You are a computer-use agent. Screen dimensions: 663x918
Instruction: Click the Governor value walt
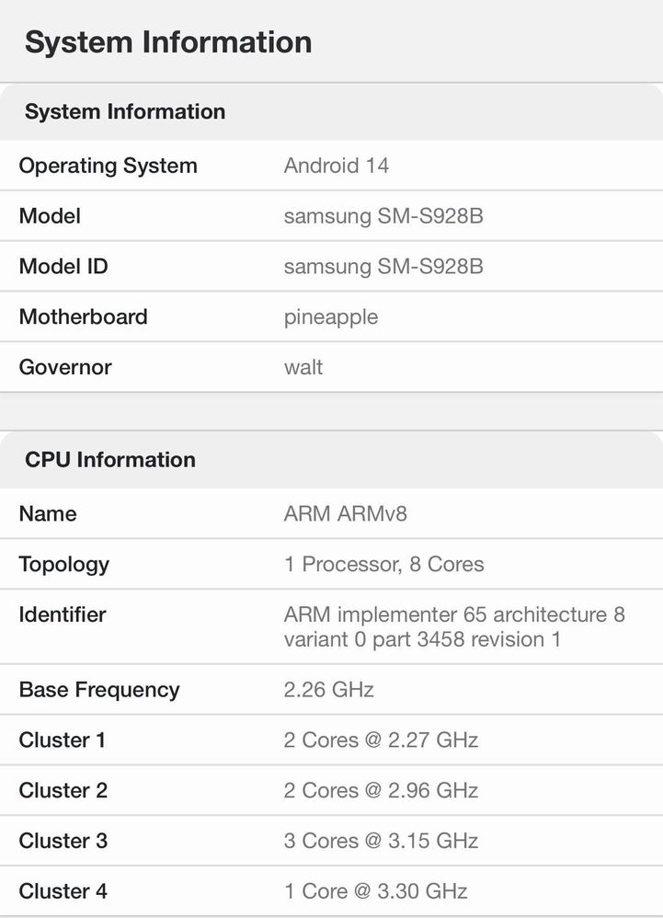303,367
